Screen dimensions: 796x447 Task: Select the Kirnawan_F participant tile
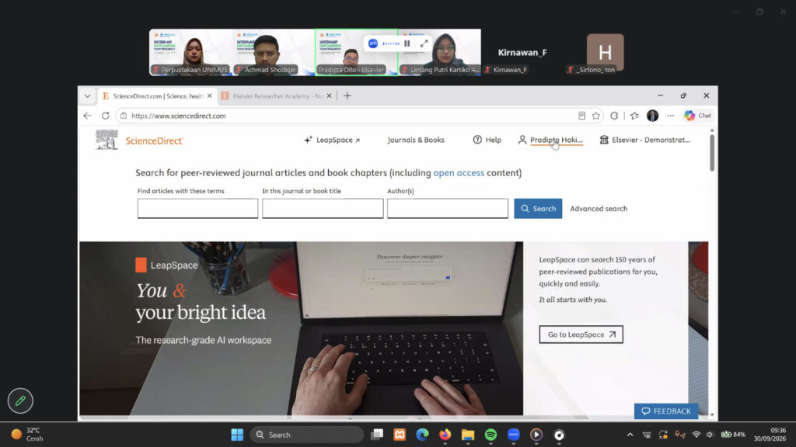tap(522, 52)
